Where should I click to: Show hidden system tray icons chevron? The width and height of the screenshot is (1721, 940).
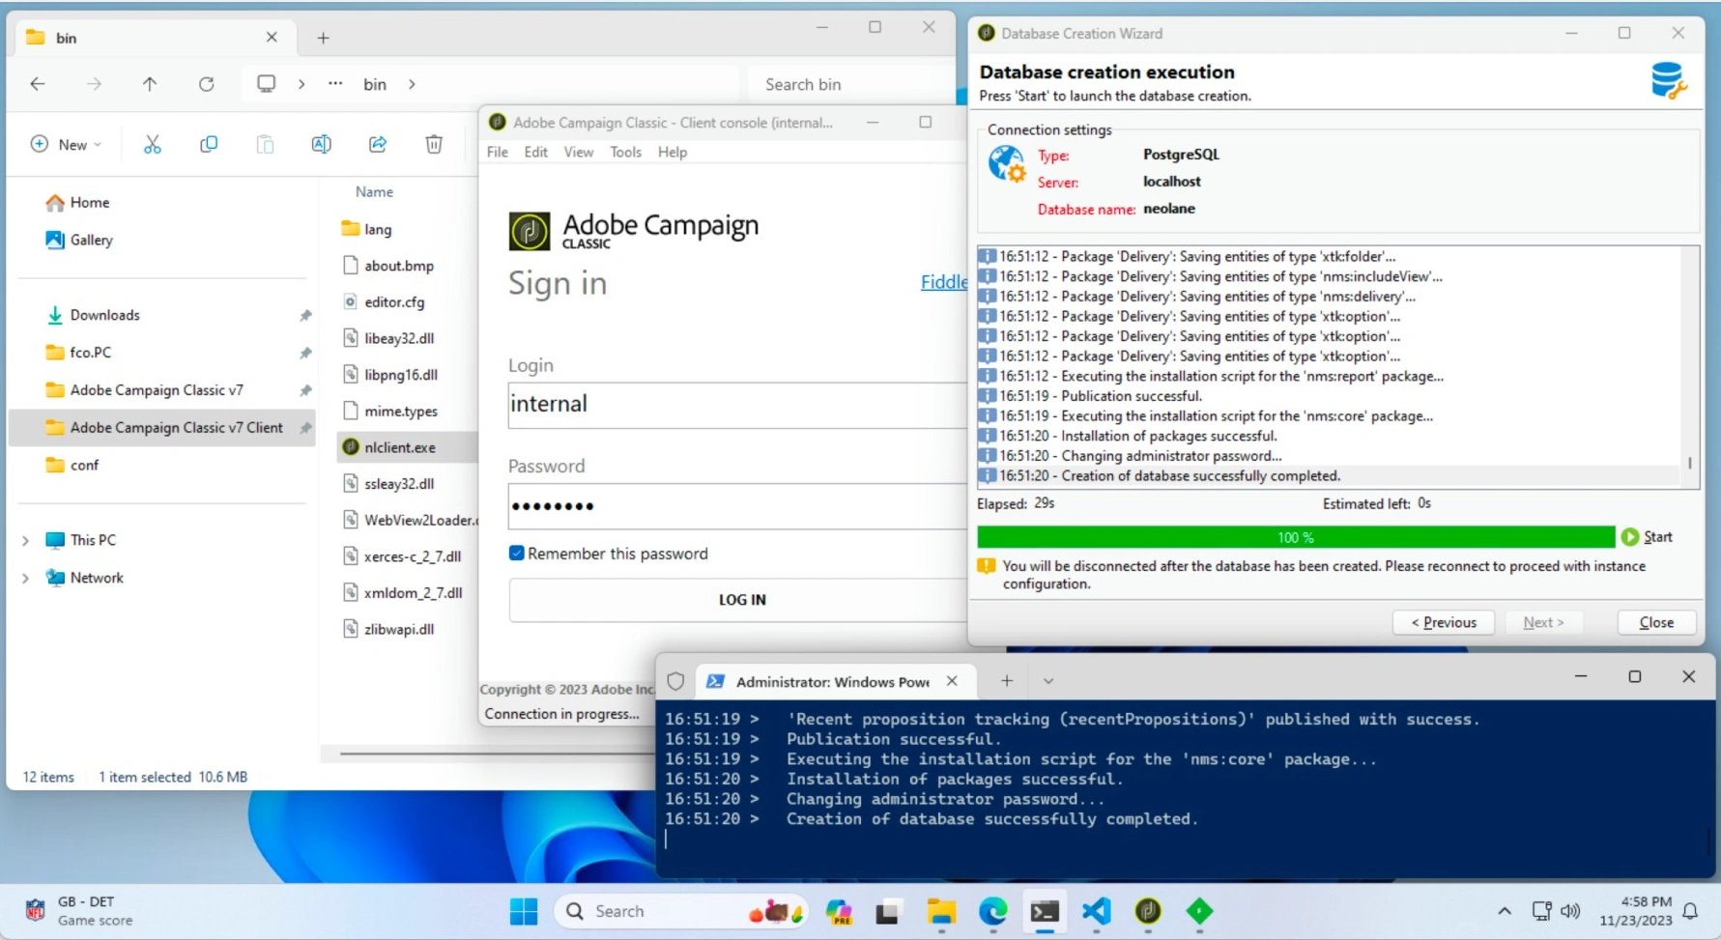click(1505, 911)
